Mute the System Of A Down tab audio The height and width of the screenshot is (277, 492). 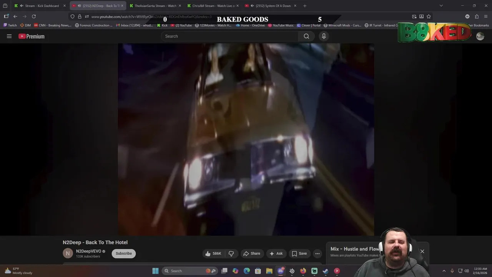252,6
